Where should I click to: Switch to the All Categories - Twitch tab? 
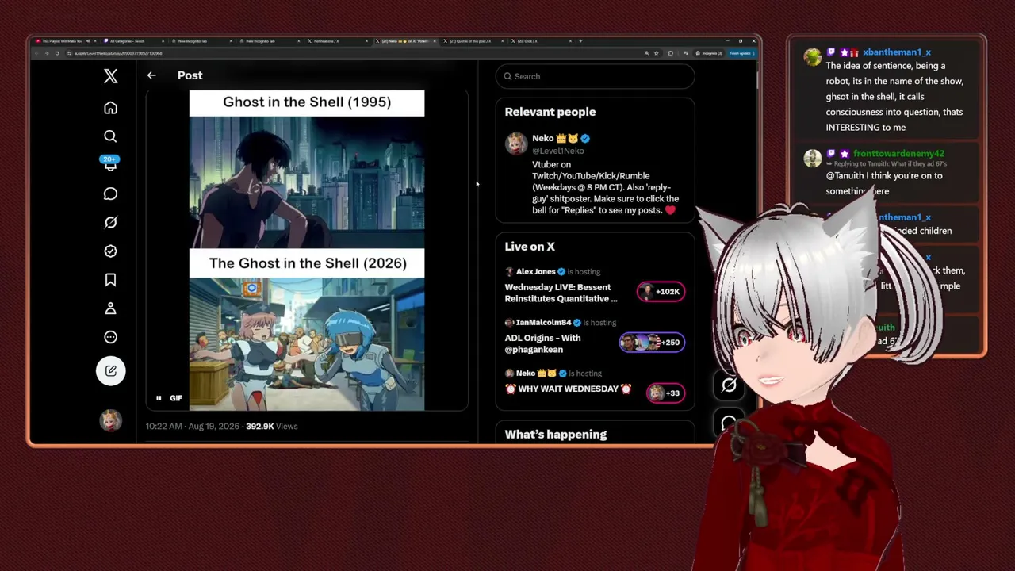tap(133, 41)
